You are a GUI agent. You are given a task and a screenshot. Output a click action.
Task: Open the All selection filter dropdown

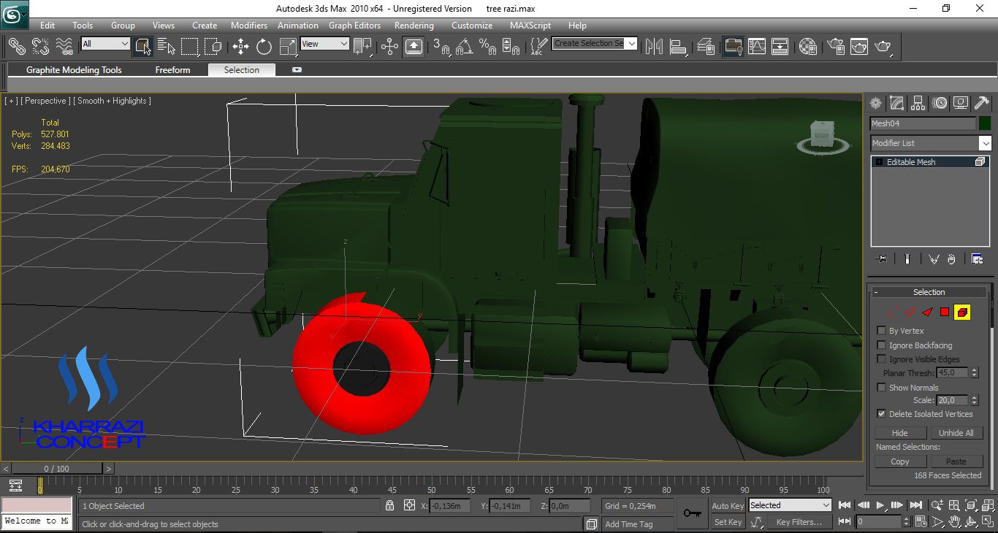[105, 44]
